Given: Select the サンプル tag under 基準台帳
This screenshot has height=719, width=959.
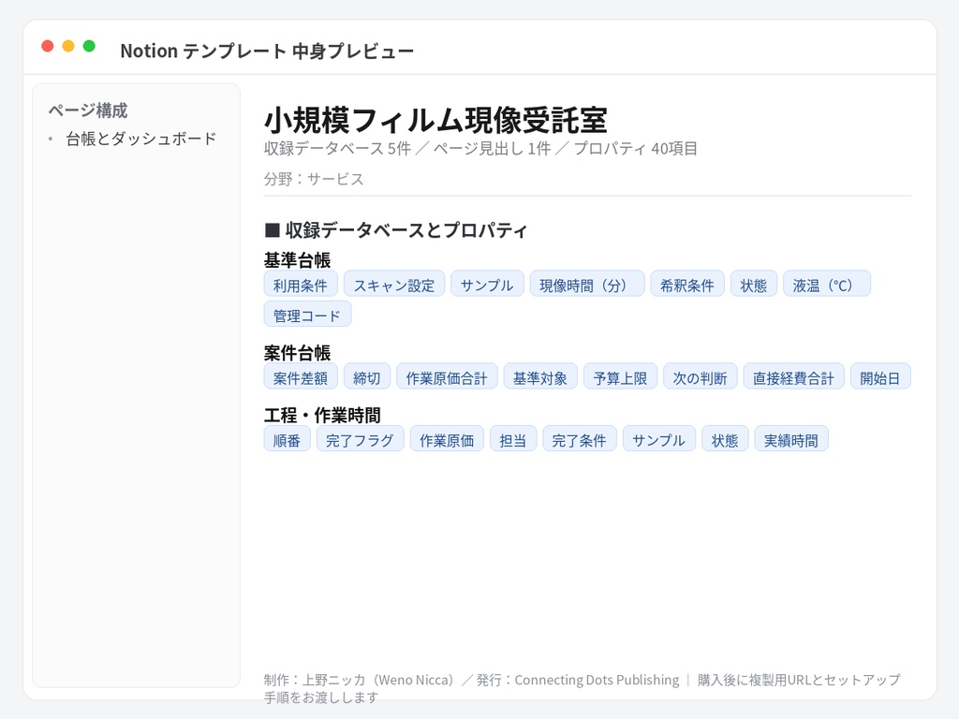Looking at the screenshot, I should point(487,284).
